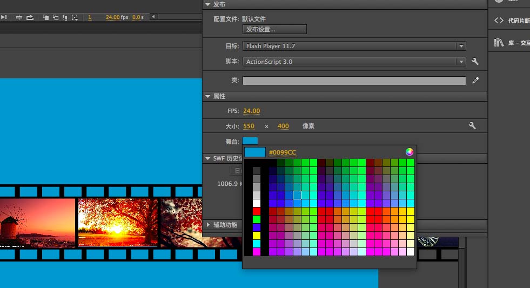Screen dimensions: 530x288
Task: Pick the white swatch in gray column
Action: tap(257, 203)
